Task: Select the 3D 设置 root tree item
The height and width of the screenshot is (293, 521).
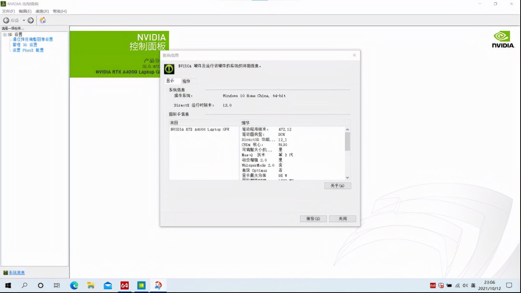Action: (x=15, y=35)
